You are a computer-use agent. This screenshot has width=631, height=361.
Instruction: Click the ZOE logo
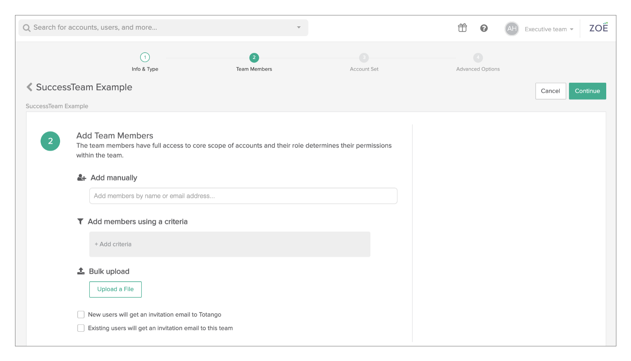coord(598,27)
